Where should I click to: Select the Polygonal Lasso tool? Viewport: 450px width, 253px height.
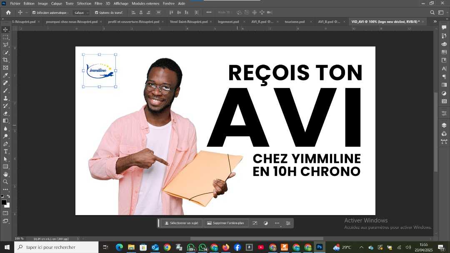(x=5, y=45)
